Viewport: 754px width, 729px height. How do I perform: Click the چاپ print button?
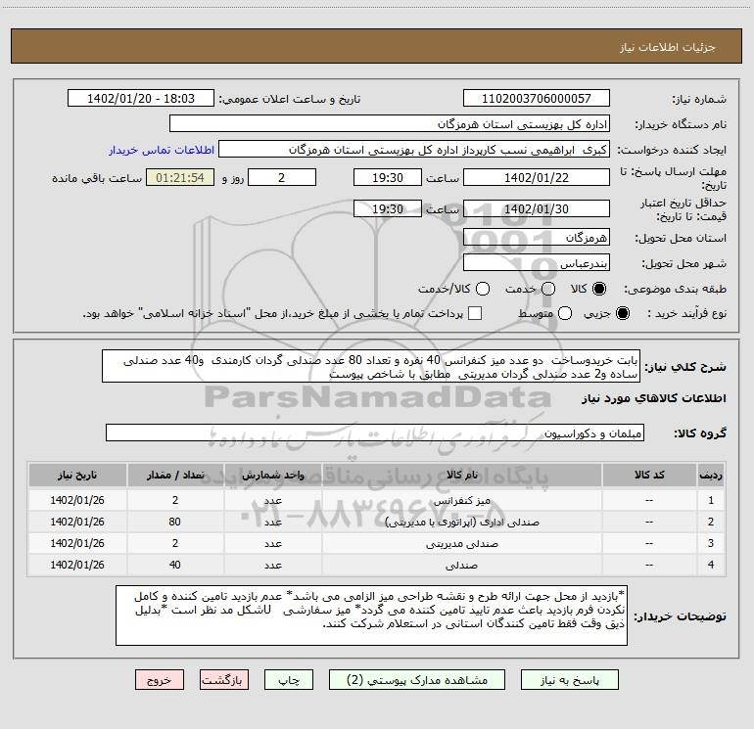(x=289, y=680)
